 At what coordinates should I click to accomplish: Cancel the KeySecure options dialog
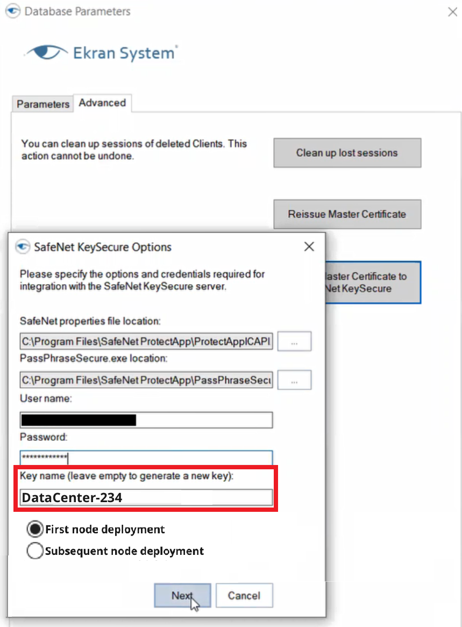[244, 596]
